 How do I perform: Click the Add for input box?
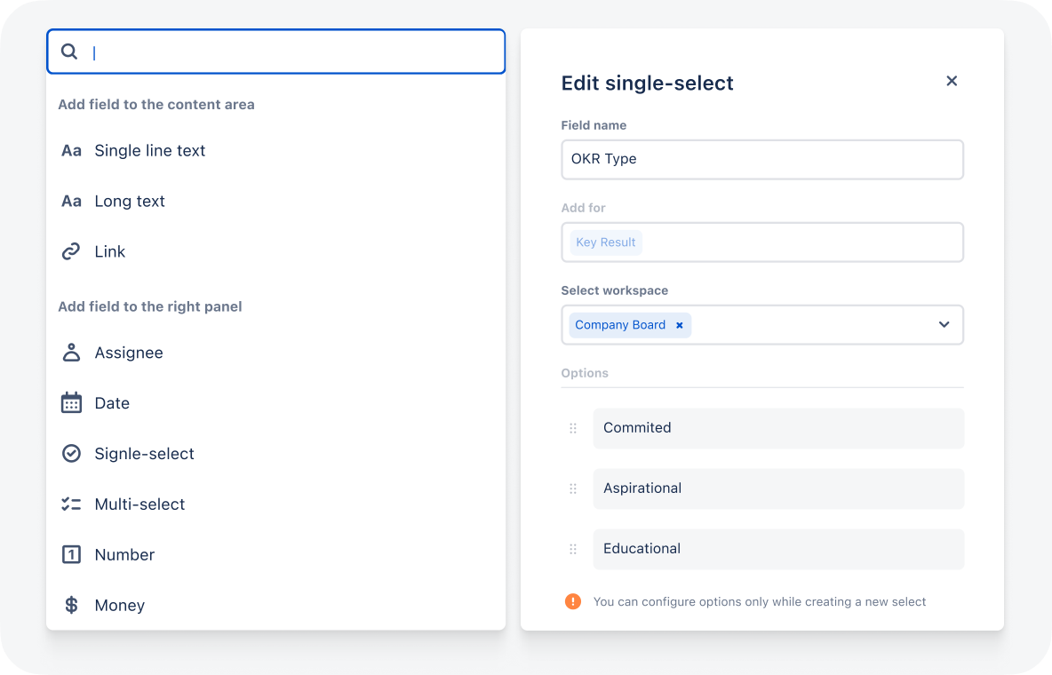point(762,242)
